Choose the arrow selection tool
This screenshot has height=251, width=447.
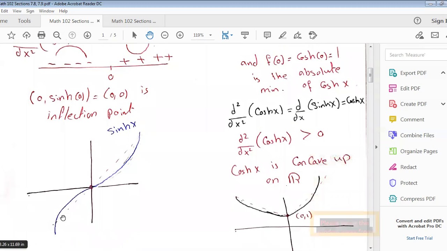134,35
